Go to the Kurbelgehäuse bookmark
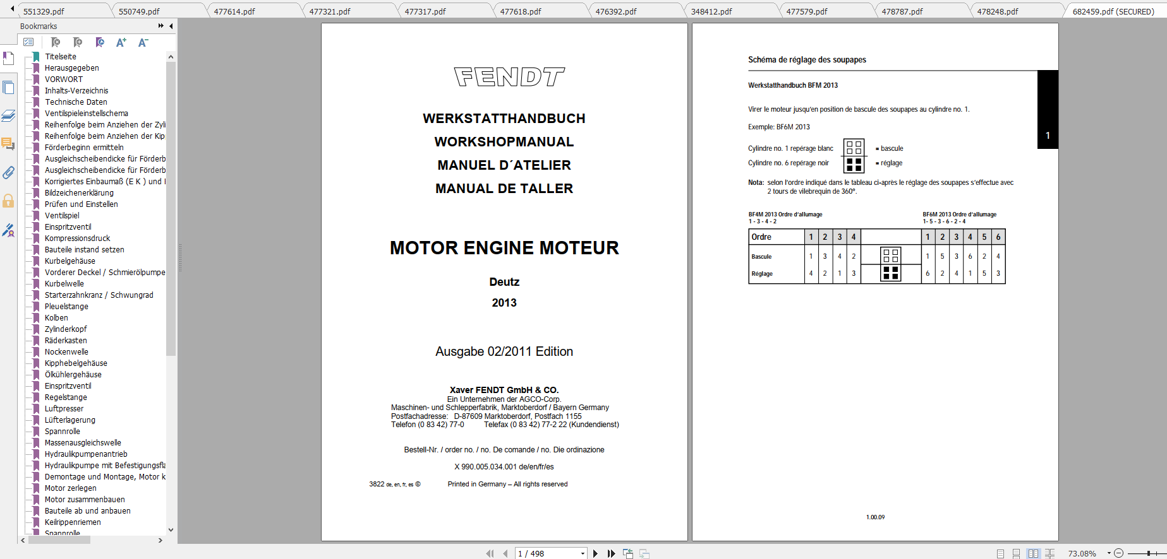 pos(70,261)
